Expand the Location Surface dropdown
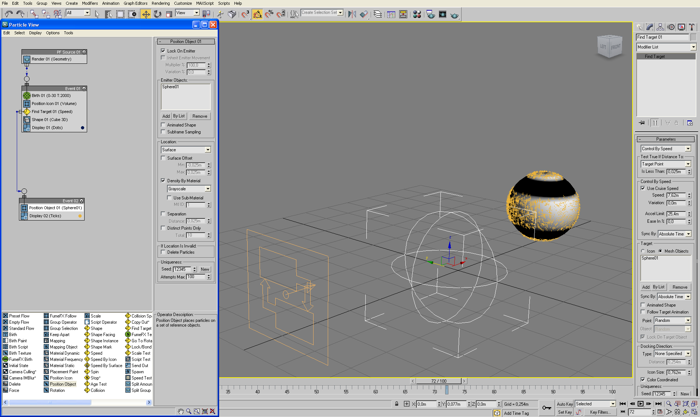The width and height of the screenshot is (700, 417). coord(207,150)
